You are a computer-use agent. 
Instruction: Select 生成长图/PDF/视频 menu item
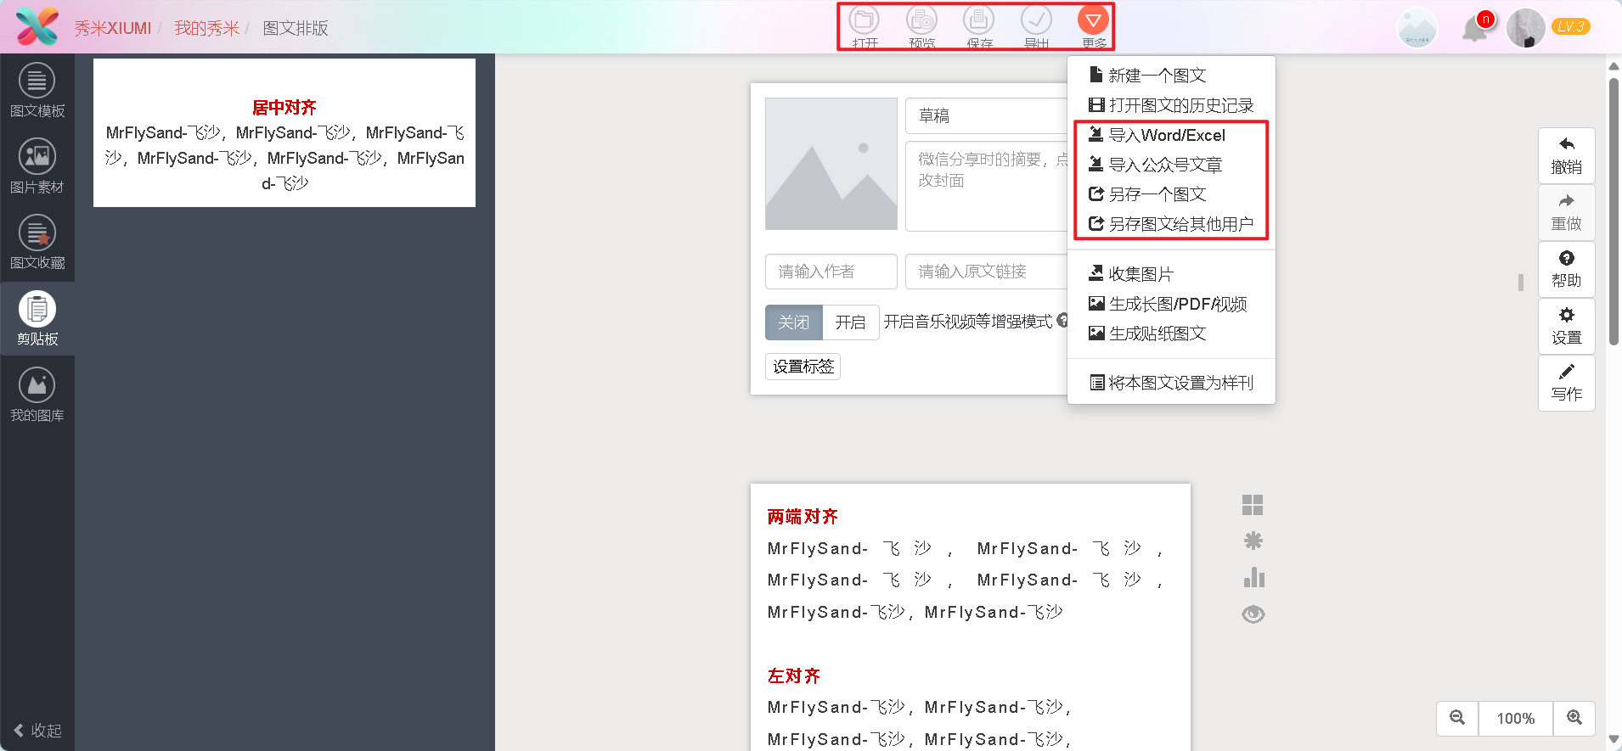click(1171, 304)
